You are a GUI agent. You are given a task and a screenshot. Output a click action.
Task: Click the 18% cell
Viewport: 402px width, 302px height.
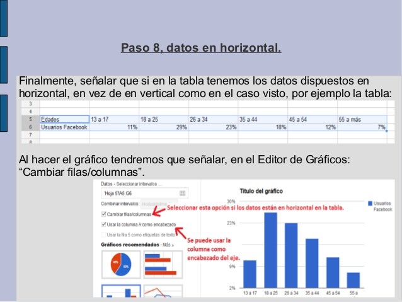[263, 127]
